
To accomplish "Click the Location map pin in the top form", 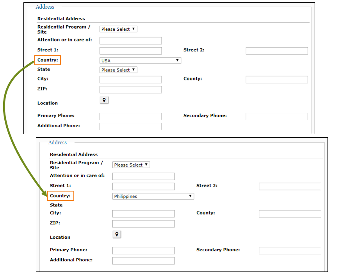I will point(104,100).
